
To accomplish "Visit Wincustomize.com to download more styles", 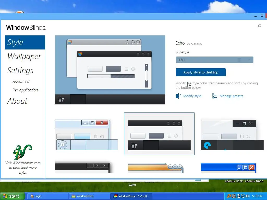I will 23,167.
